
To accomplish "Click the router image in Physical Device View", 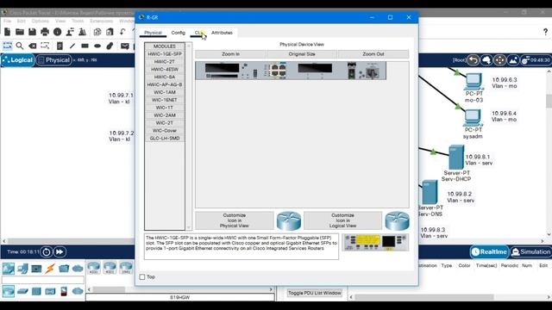I will [x=291, y=71].
